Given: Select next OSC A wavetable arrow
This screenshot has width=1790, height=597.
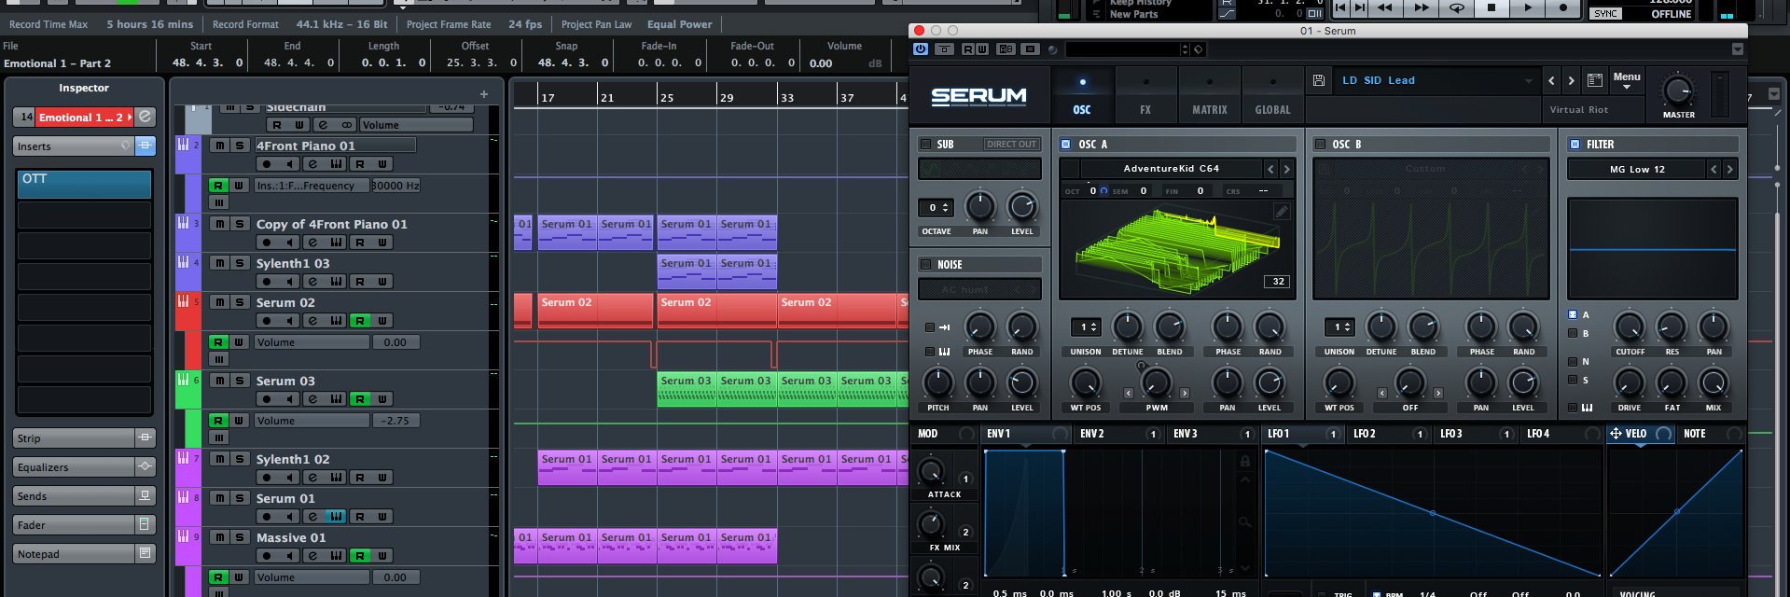Looking at the screenshot, I should 1286,169.
